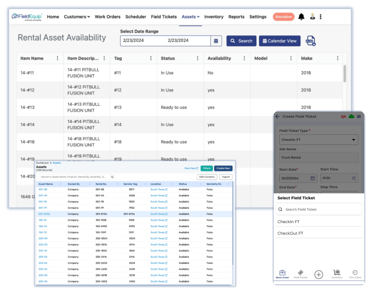Open Work Order section in the mobile app
This screenshot has width=384, height=302.
pyautogui.click(x=282, y=274)
